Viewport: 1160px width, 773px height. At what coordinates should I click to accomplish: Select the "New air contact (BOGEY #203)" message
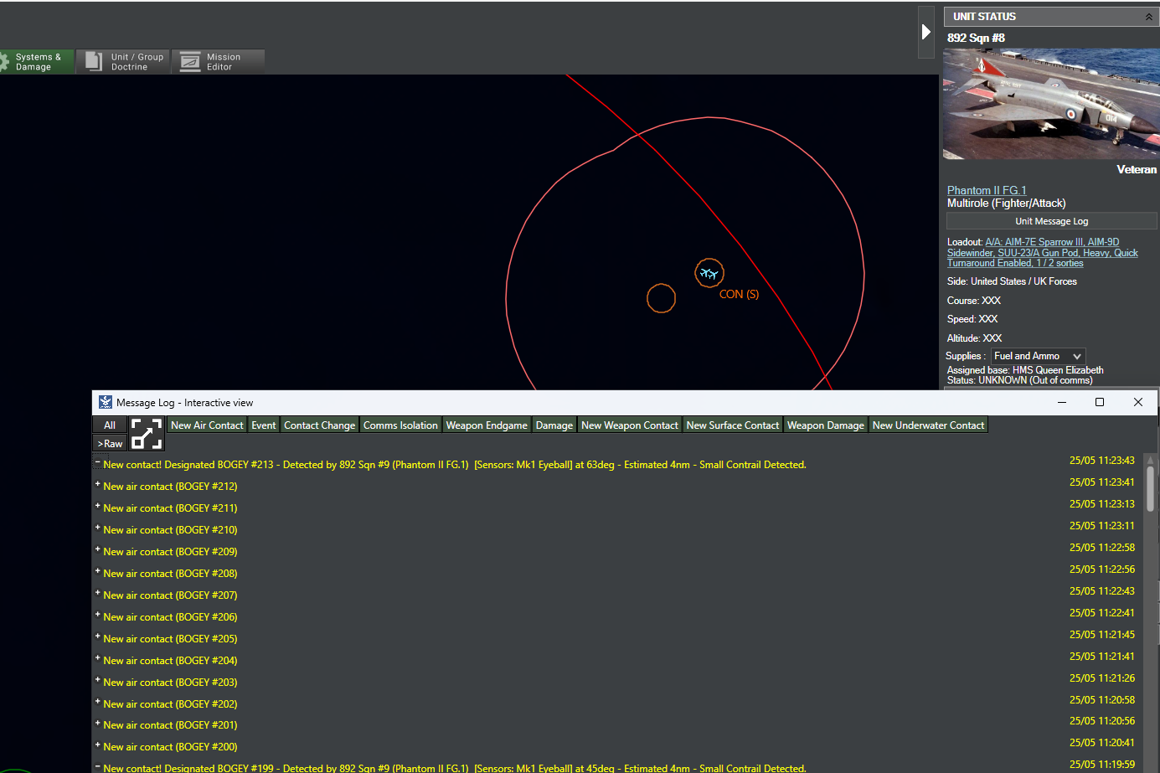pos(170,683)
